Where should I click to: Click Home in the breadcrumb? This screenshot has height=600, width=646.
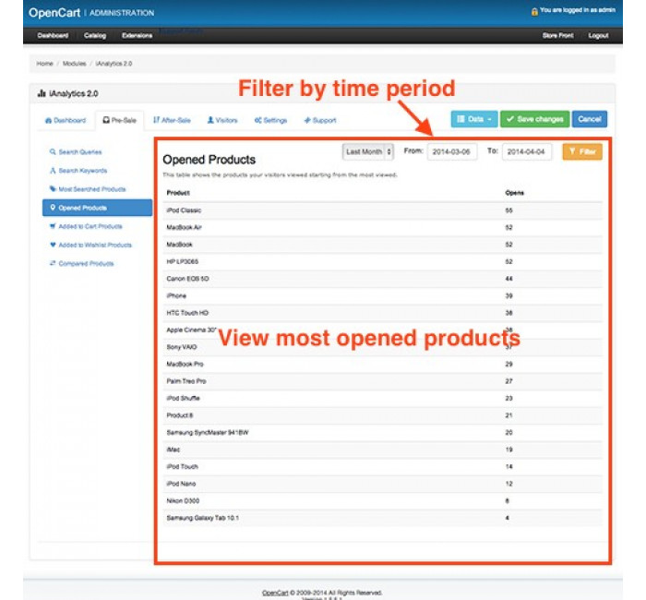(44, 64)
